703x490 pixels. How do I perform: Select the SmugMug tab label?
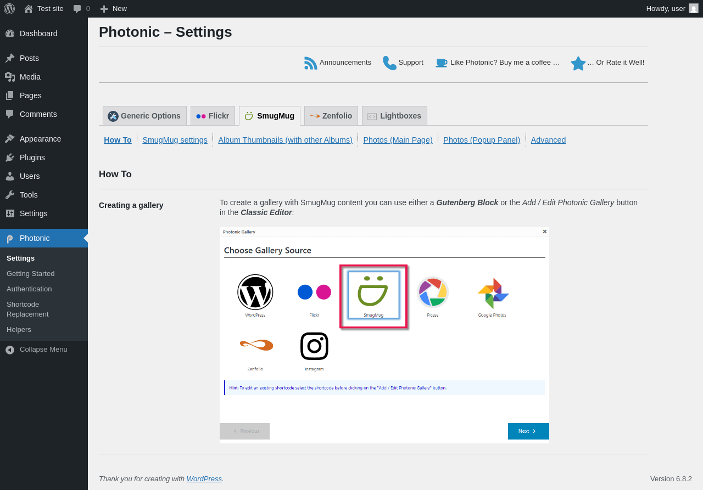276,116
